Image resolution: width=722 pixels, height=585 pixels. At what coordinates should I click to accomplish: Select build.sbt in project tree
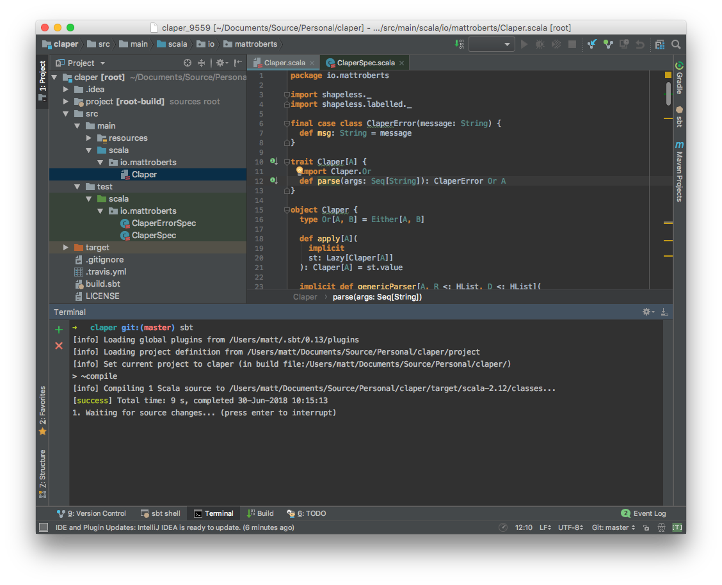(x=102, y=284)
